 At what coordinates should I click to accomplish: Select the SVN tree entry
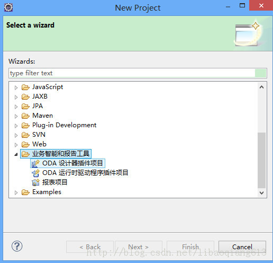pyautogui.click(x=39, y=135)
